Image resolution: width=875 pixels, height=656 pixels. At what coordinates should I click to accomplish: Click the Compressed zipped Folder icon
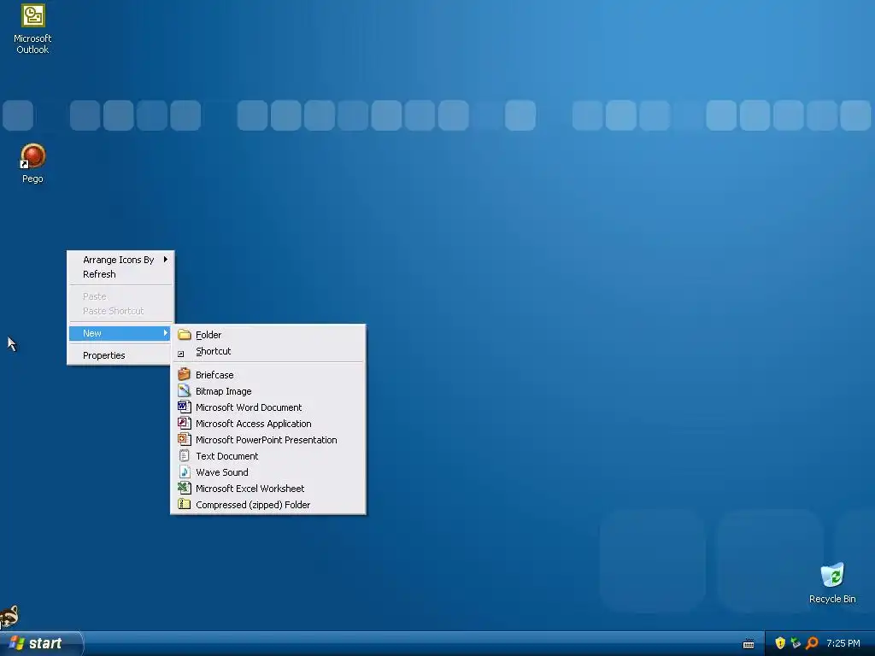tap(185, 504)
